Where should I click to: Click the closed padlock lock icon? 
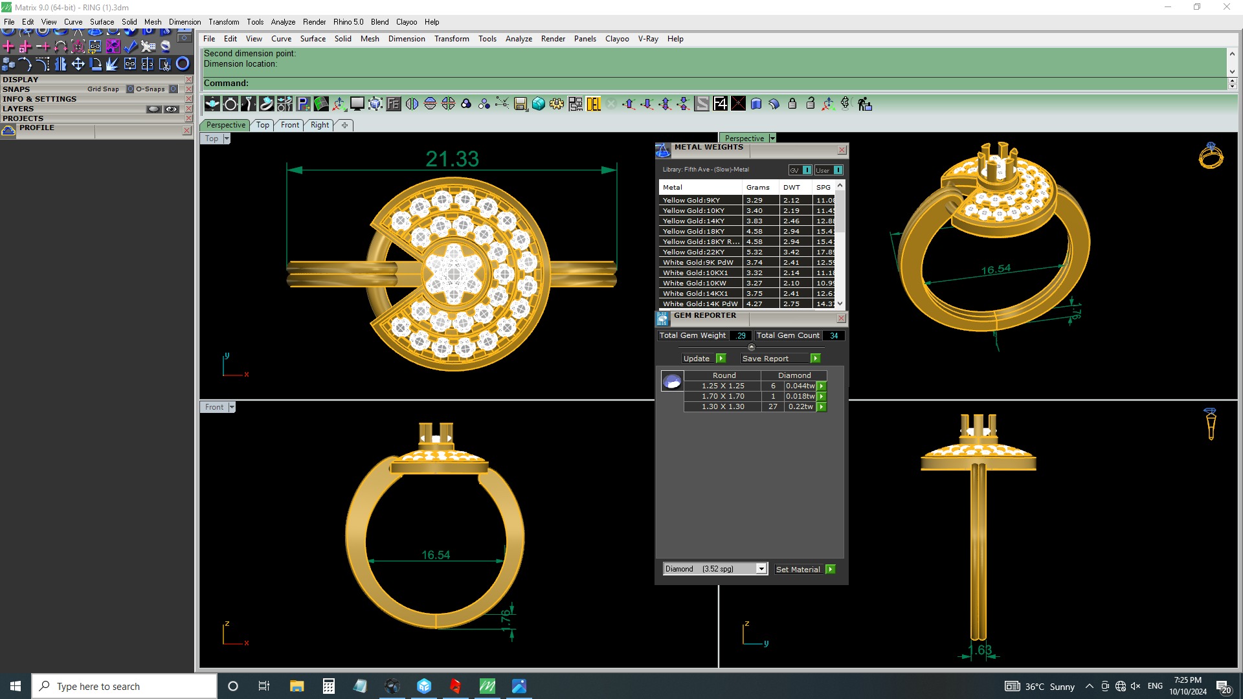792,104
